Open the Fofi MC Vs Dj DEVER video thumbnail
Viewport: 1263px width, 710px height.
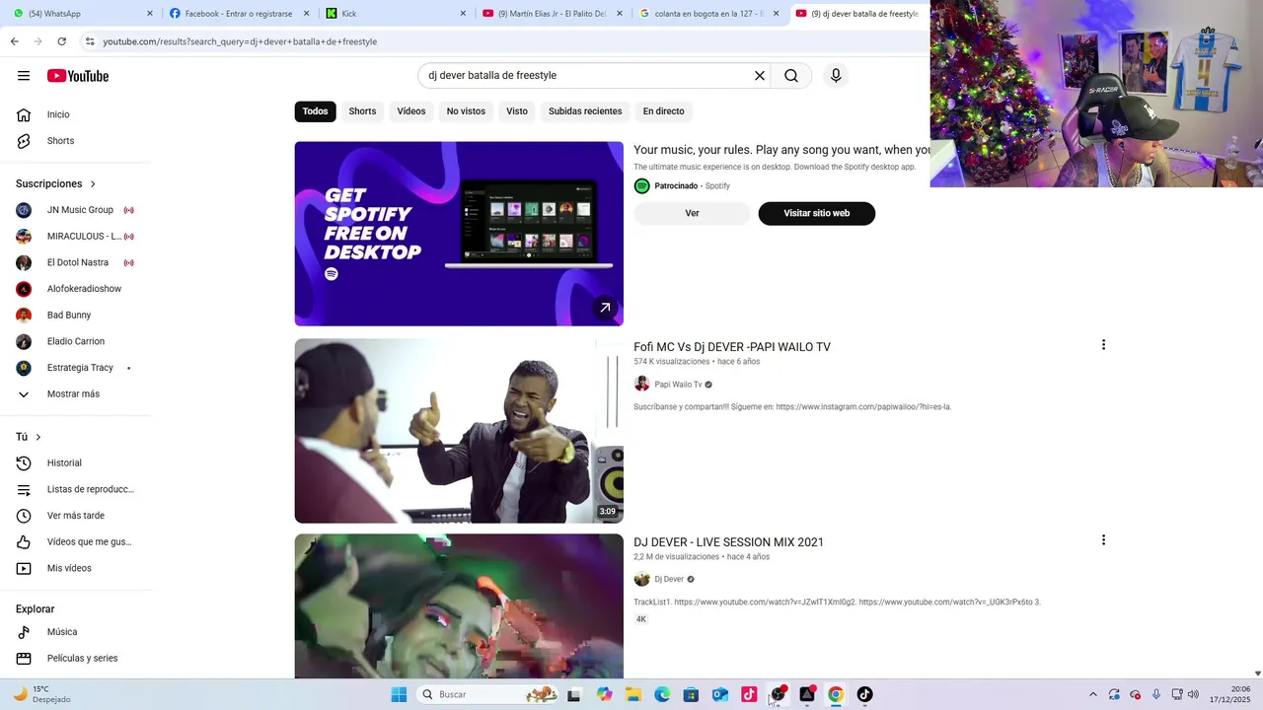coord(459,431)
